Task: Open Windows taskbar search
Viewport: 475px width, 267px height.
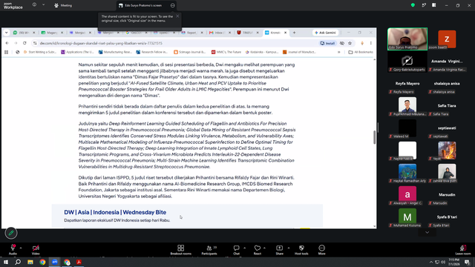Action: (x=18, y=262)
